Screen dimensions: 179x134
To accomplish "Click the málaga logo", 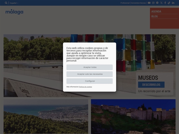I will click(x=14, y=12).
